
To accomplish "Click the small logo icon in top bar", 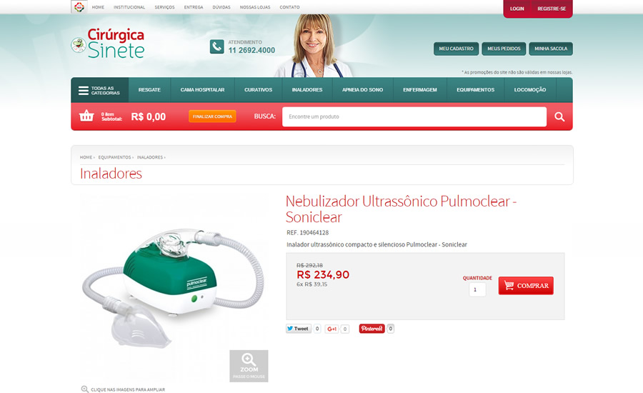I will point(79,7).
